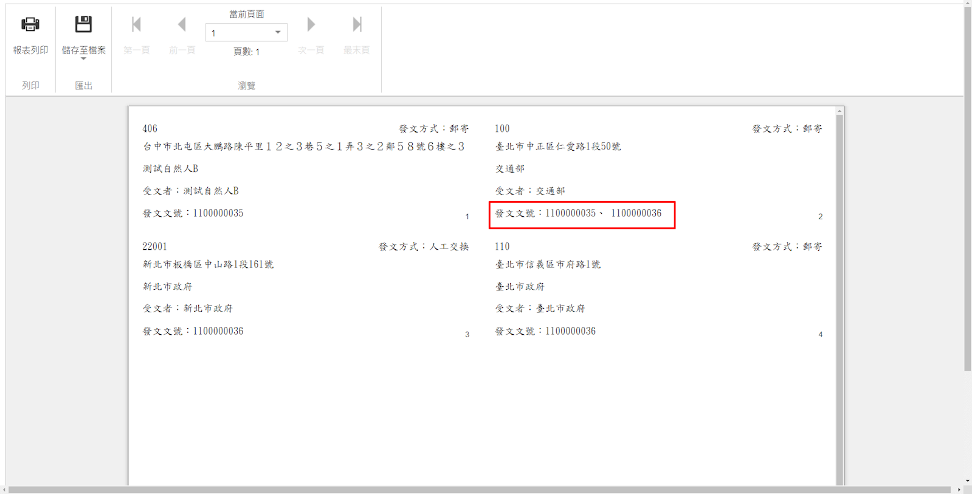Click inside the 當前頁面 page number field
972x494 pixels.
[x=238, y=33]
